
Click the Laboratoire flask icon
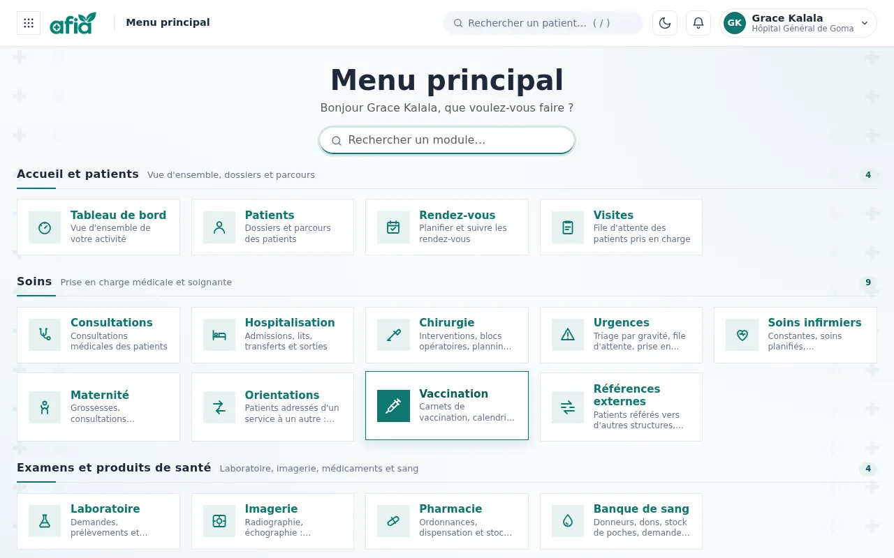click(45, 521)
